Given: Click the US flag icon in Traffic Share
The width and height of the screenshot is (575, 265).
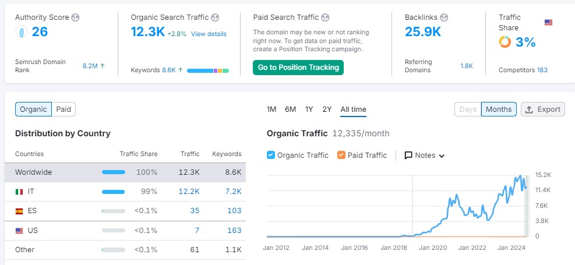Looking at the screenshot, I should click(x=548, y=23).
